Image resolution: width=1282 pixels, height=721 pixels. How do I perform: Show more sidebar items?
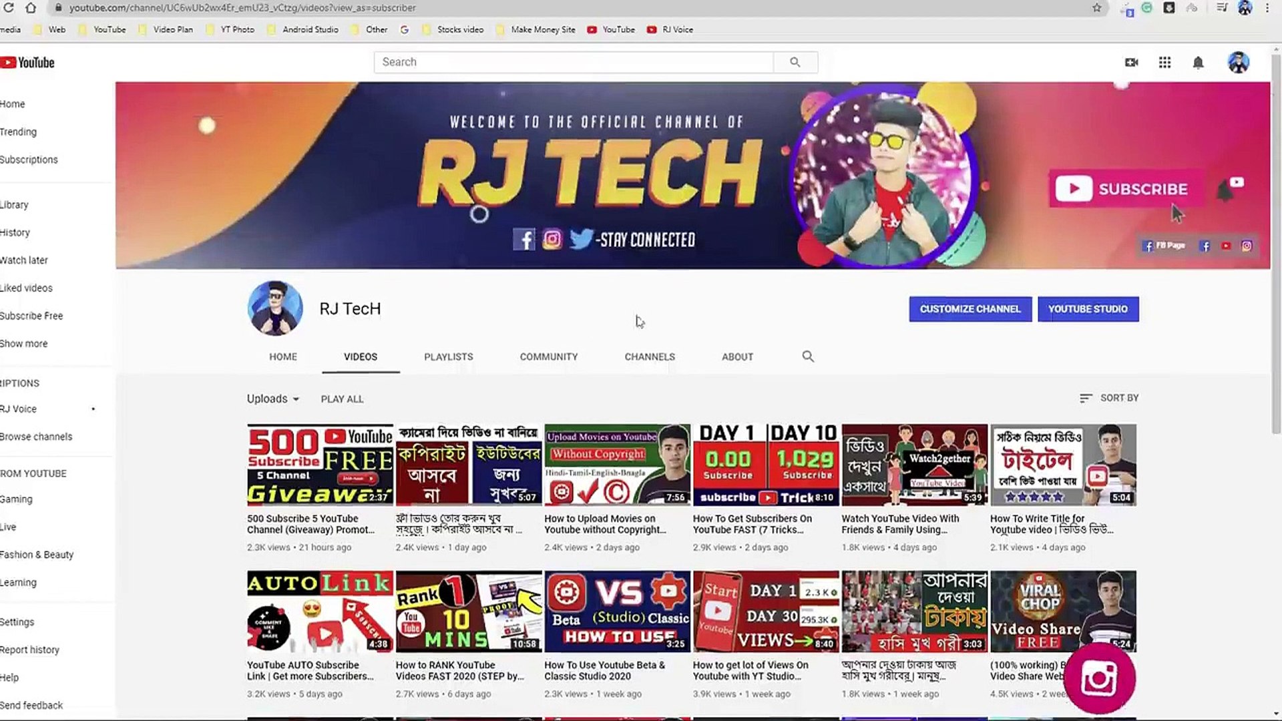pyautogui.click(x=24, y=343)
